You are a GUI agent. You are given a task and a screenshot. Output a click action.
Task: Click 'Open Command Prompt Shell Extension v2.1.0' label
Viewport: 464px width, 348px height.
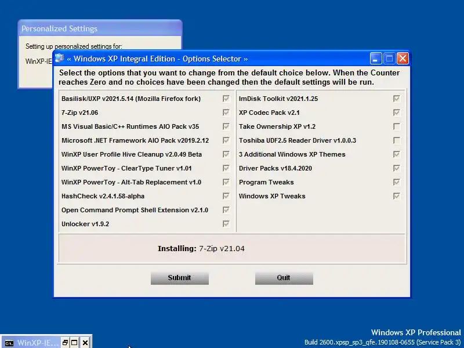(135, 210)
